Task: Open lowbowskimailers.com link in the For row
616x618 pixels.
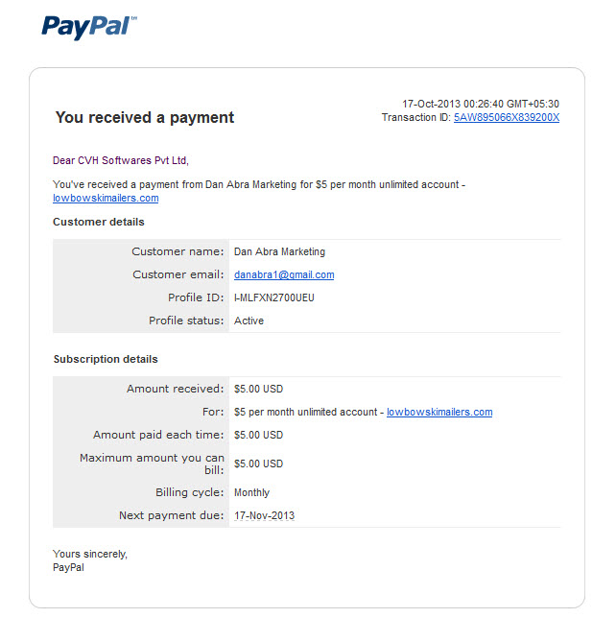Action: 439,412
